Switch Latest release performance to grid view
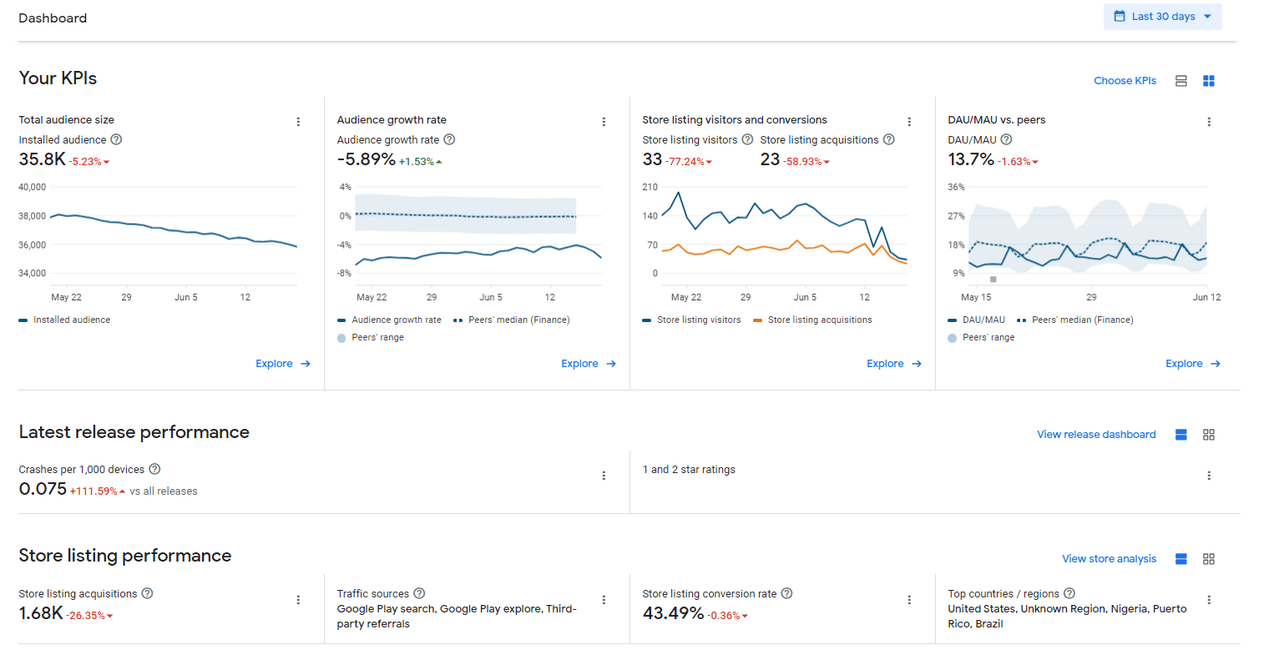 click(x=1209, y=435)
